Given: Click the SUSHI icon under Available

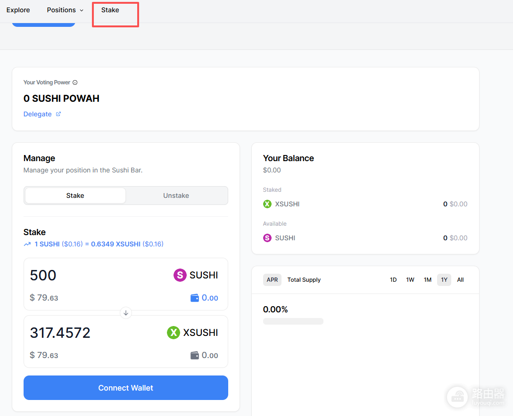Looking at the screenshot, I should (x=267, y=238).
